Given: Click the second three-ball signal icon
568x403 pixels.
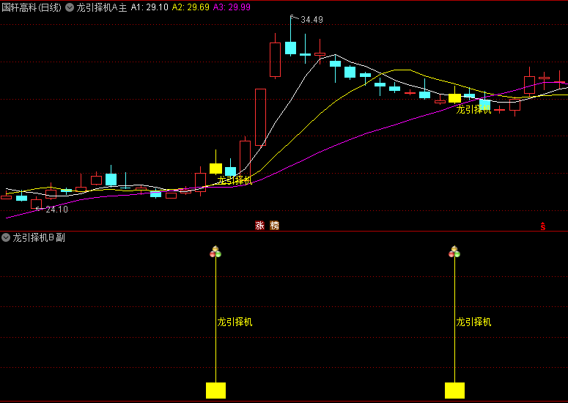Looking at the screenshot, I should click(x=454, y=251).
